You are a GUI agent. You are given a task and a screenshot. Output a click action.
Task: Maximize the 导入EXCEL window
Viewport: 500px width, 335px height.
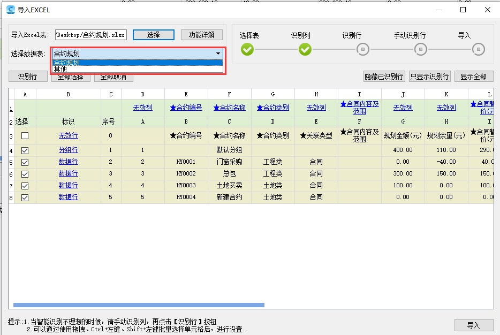point(463,10)
